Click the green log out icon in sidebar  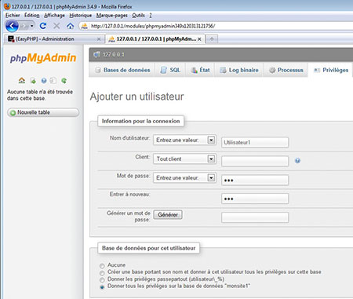click(x=33, y=81)
